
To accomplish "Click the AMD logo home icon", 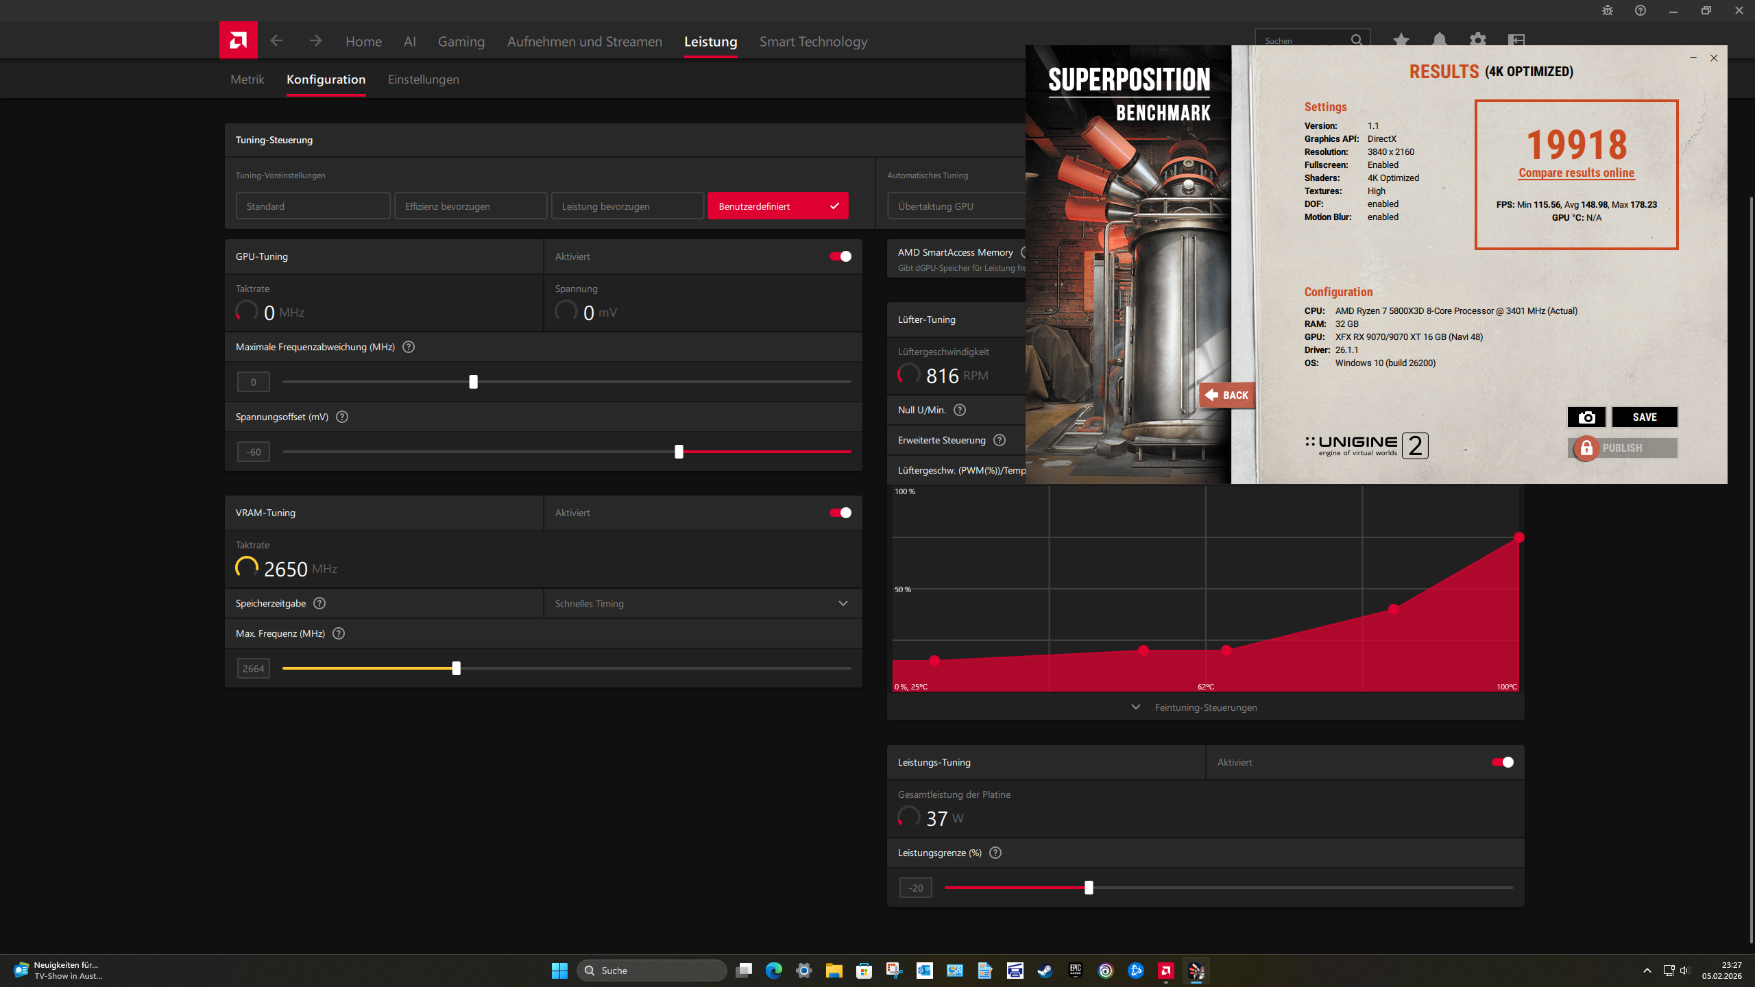I will point(238,40).
